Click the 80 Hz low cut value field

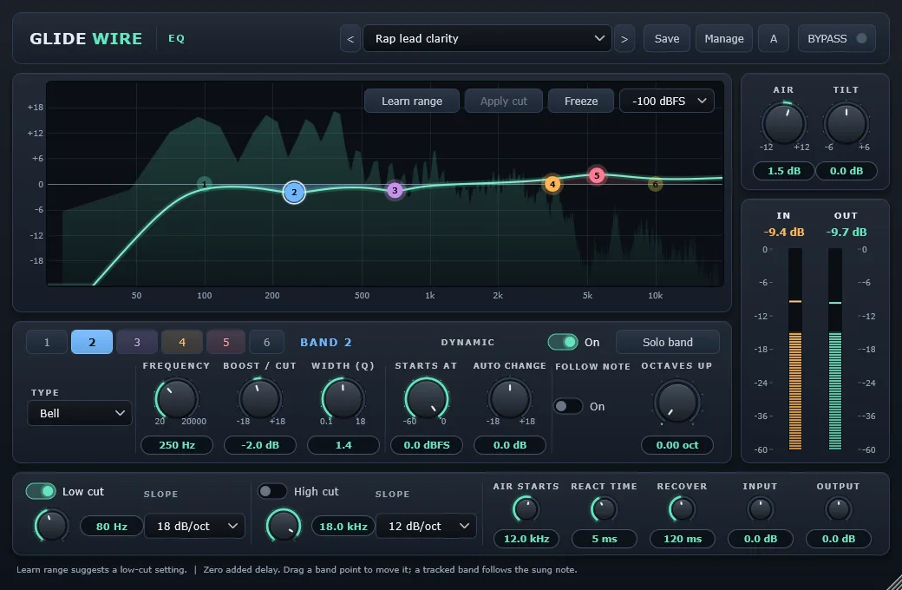click(112, 526)
